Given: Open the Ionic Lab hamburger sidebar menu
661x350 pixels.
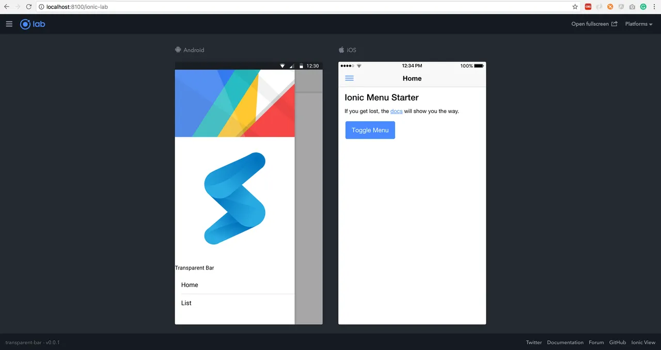Looking at the screenshot, I should click(9, 24).
